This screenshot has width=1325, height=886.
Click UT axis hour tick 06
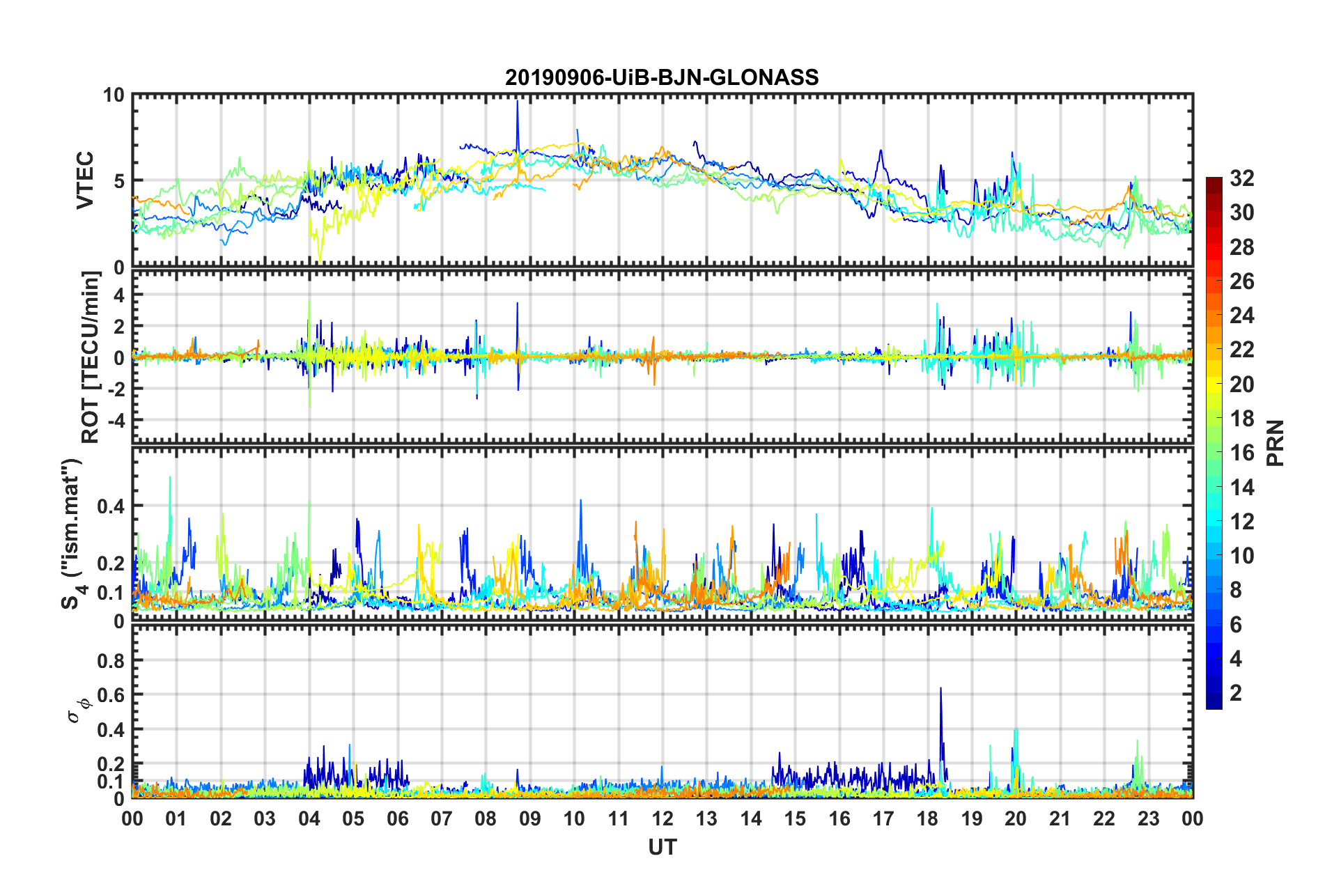pos(398,818)
